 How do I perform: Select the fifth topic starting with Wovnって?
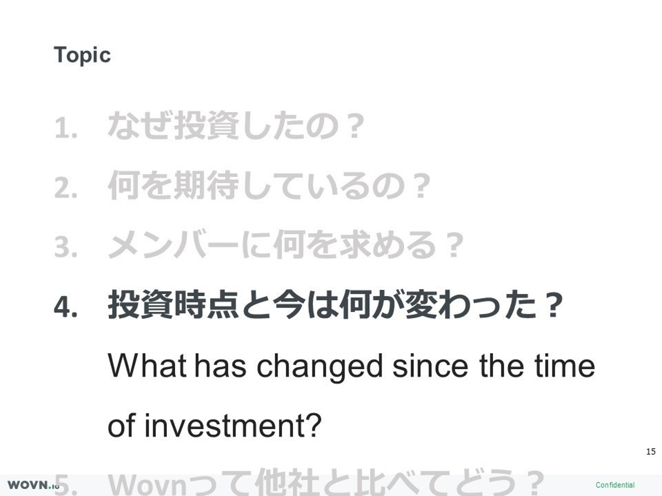(x=326, y=483)
